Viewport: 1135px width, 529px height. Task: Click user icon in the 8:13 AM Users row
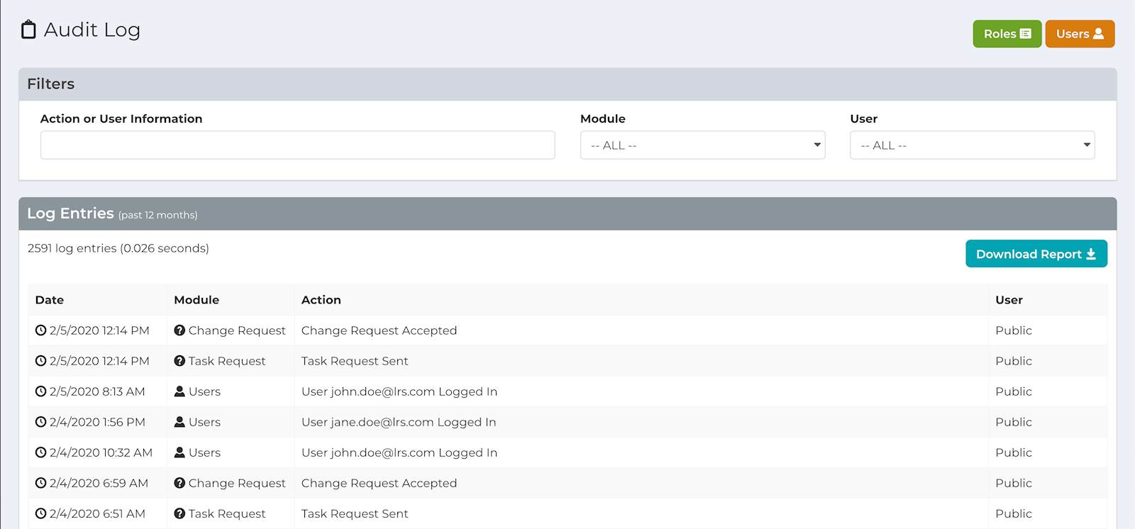pos(179,391)
